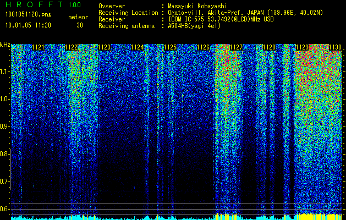Click the 1124 time marker
The width and height of the screenshot is (346, 220).
click(138, 47)
